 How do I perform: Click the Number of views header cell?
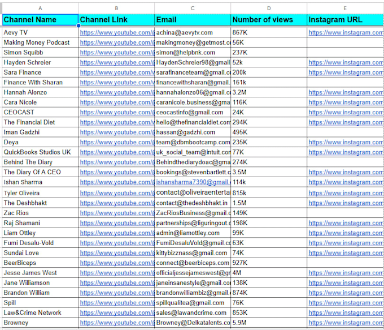[269, 20]
